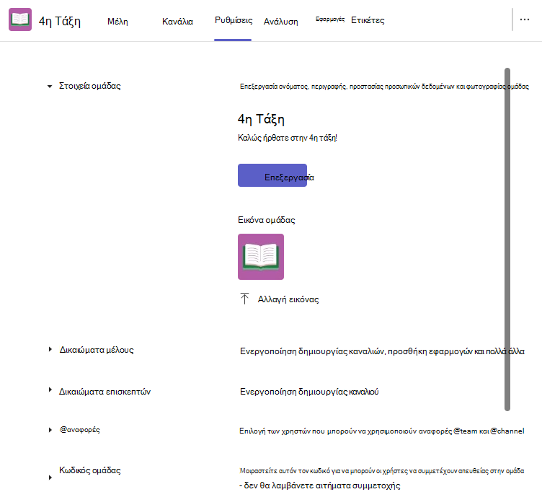Expand the Δικαιώματα επισκεπτών section arrow
542x497 pixels.
[x=50, y=390]
